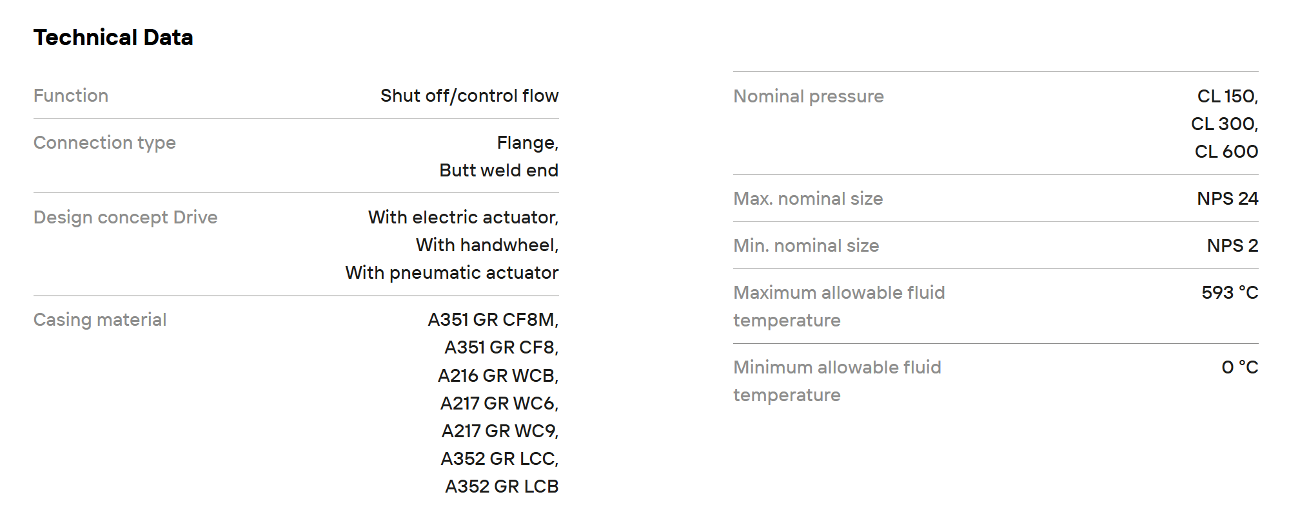This screenshot has height=528, width=1309.
Task: Select the Shut off/control flow value
Action: 469,96
